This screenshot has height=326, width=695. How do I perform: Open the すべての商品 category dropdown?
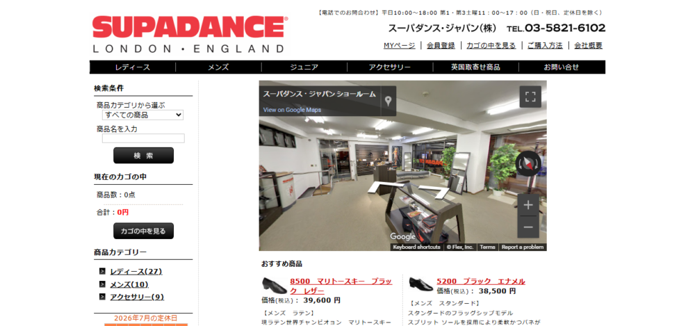(x=142, y=115)
